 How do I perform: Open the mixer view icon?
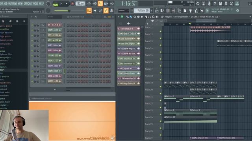point(174,11)
